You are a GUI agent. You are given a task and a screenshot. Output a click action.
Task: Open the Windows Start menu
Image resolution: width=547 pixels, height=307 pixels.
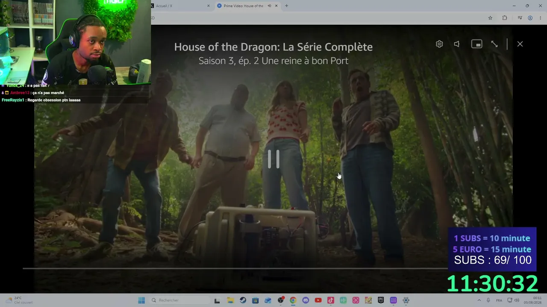tap(141, 300)
